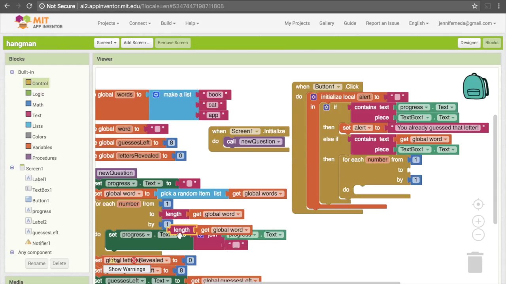Screen dimensions: 506x284
Task: Click the site info icon beside Not Secure
Action: click(x=42, y=6)
